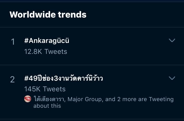View the "2 more" accounts tweeting
Viewport: 184px width, 121px height.
click(128, 99)
